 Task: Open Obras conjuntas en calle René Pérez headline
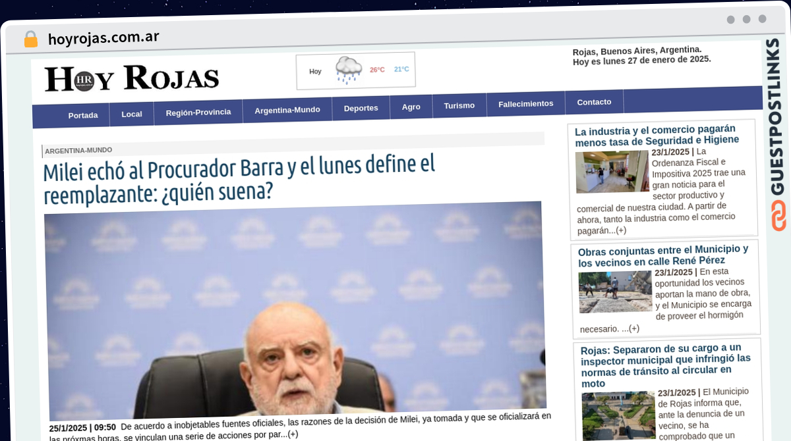coord(663,255)
